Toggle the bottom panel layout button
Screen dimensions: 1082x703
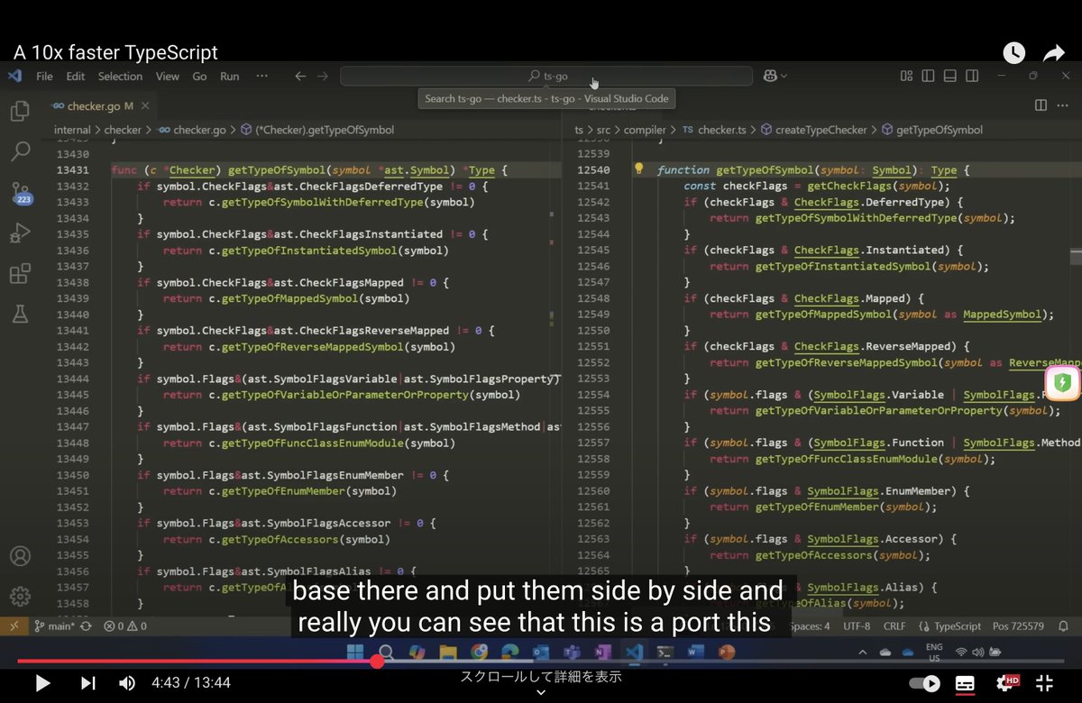pos(950,77)
